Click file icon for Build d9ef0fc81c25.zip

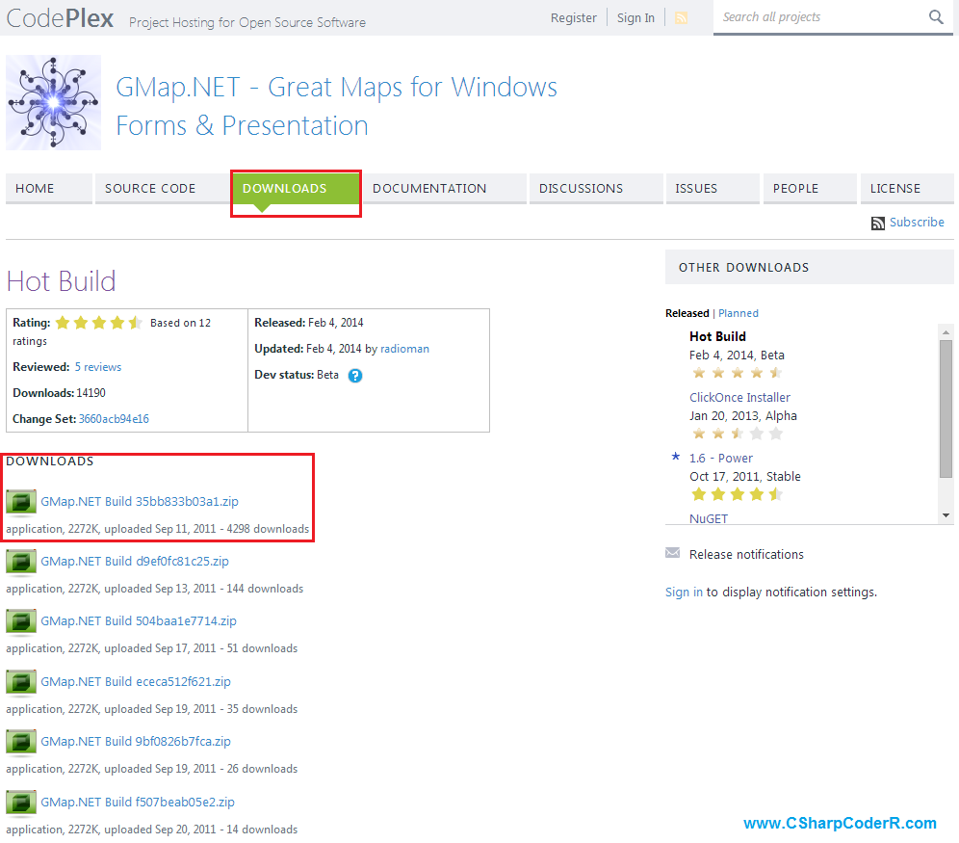point(21,563)
